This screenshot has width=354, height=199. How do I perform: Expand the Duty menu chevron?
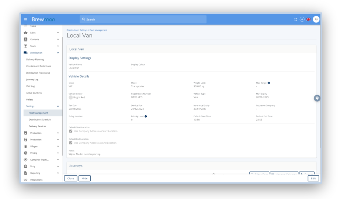click(58, 166)
